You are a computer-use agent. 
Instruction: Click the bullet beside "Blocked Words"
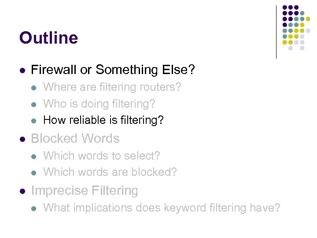[22, 139]
